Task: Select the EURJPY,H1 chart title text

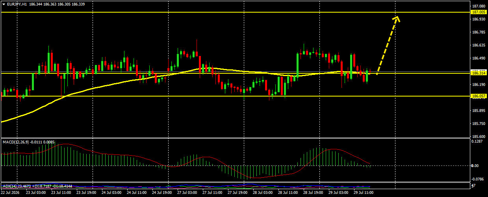Action: 17,4
